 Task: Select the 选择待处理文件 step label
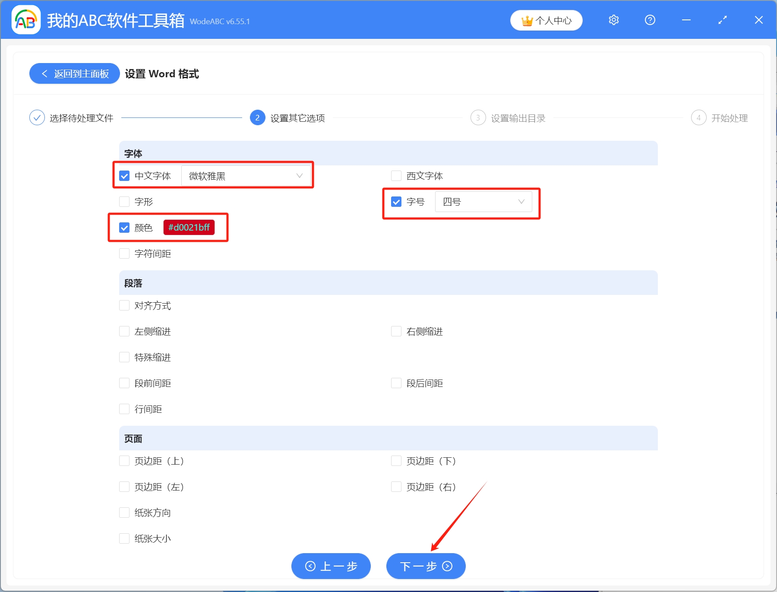pyautogui.click(x=81, y=117)
